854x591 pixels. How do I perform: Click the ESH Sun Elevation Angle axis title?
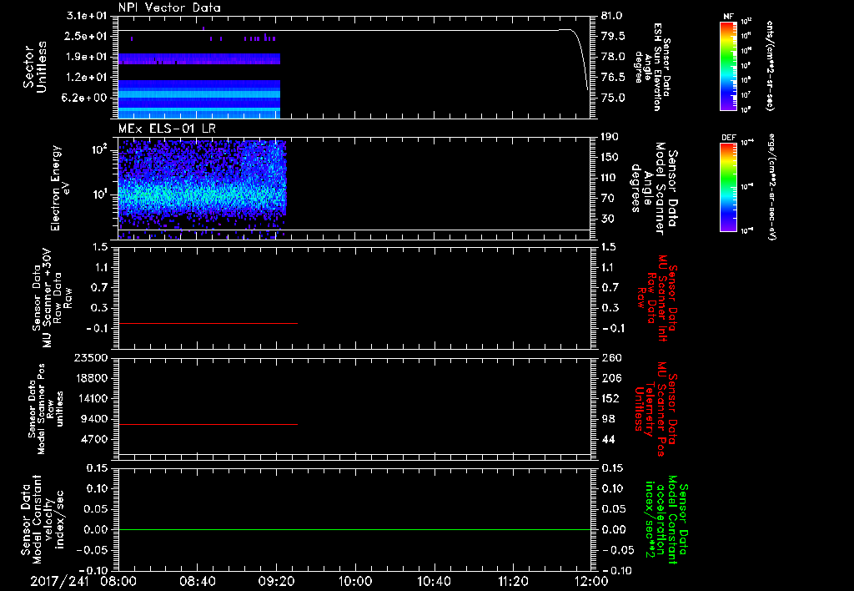(652, 67)
